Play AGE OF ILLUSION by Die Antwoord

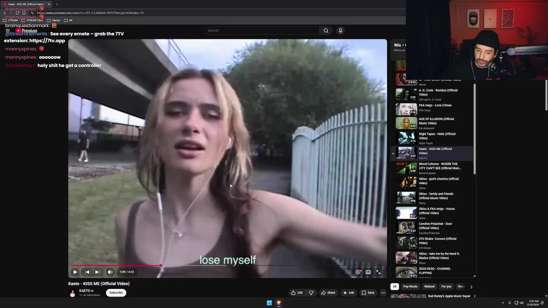pyautogui.click(x=432, y=123)
